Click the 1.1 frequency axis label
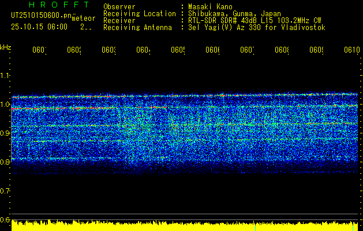363x231 pixels. tap(5, 76)
